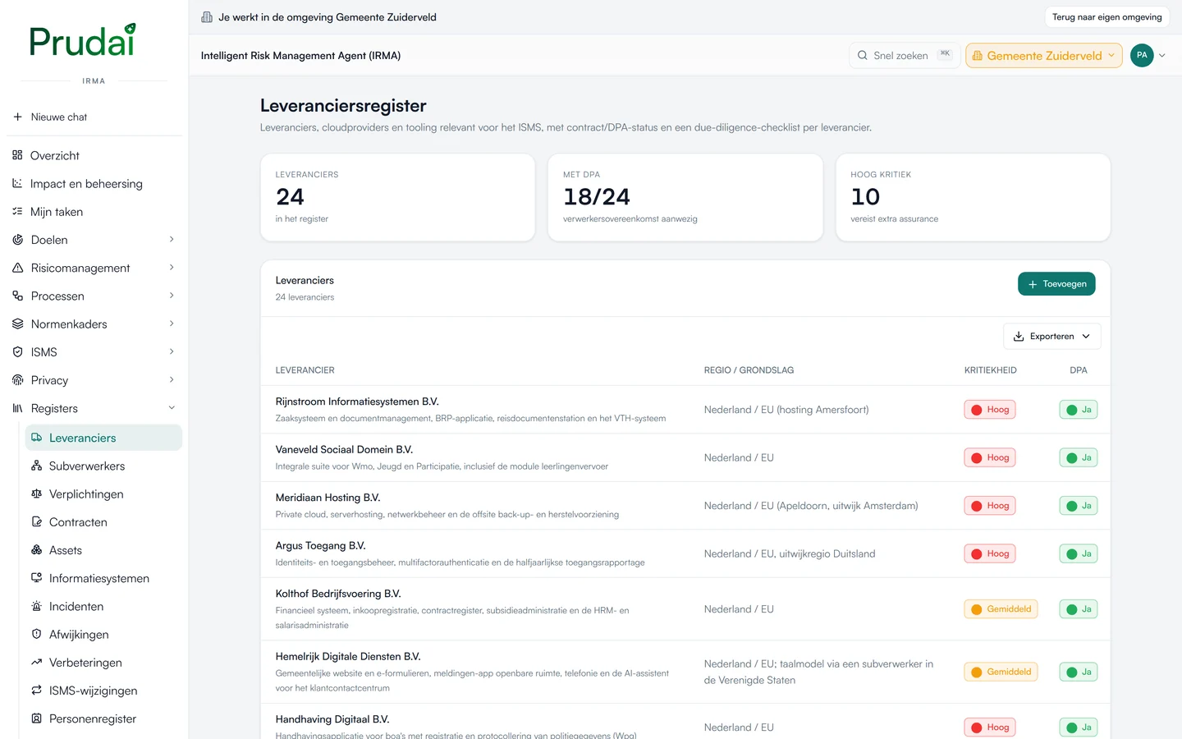Expand the Risicomanagement submenu chevron
The width and height of the screenshot is (1182, 739).
coord(172,268)
